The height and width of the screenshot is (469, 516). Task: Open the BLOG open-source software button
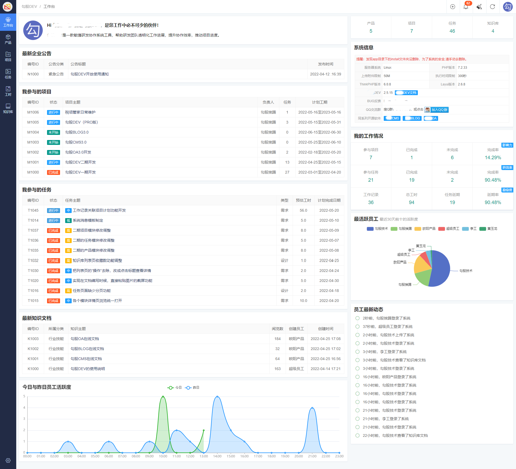[412, 118]
